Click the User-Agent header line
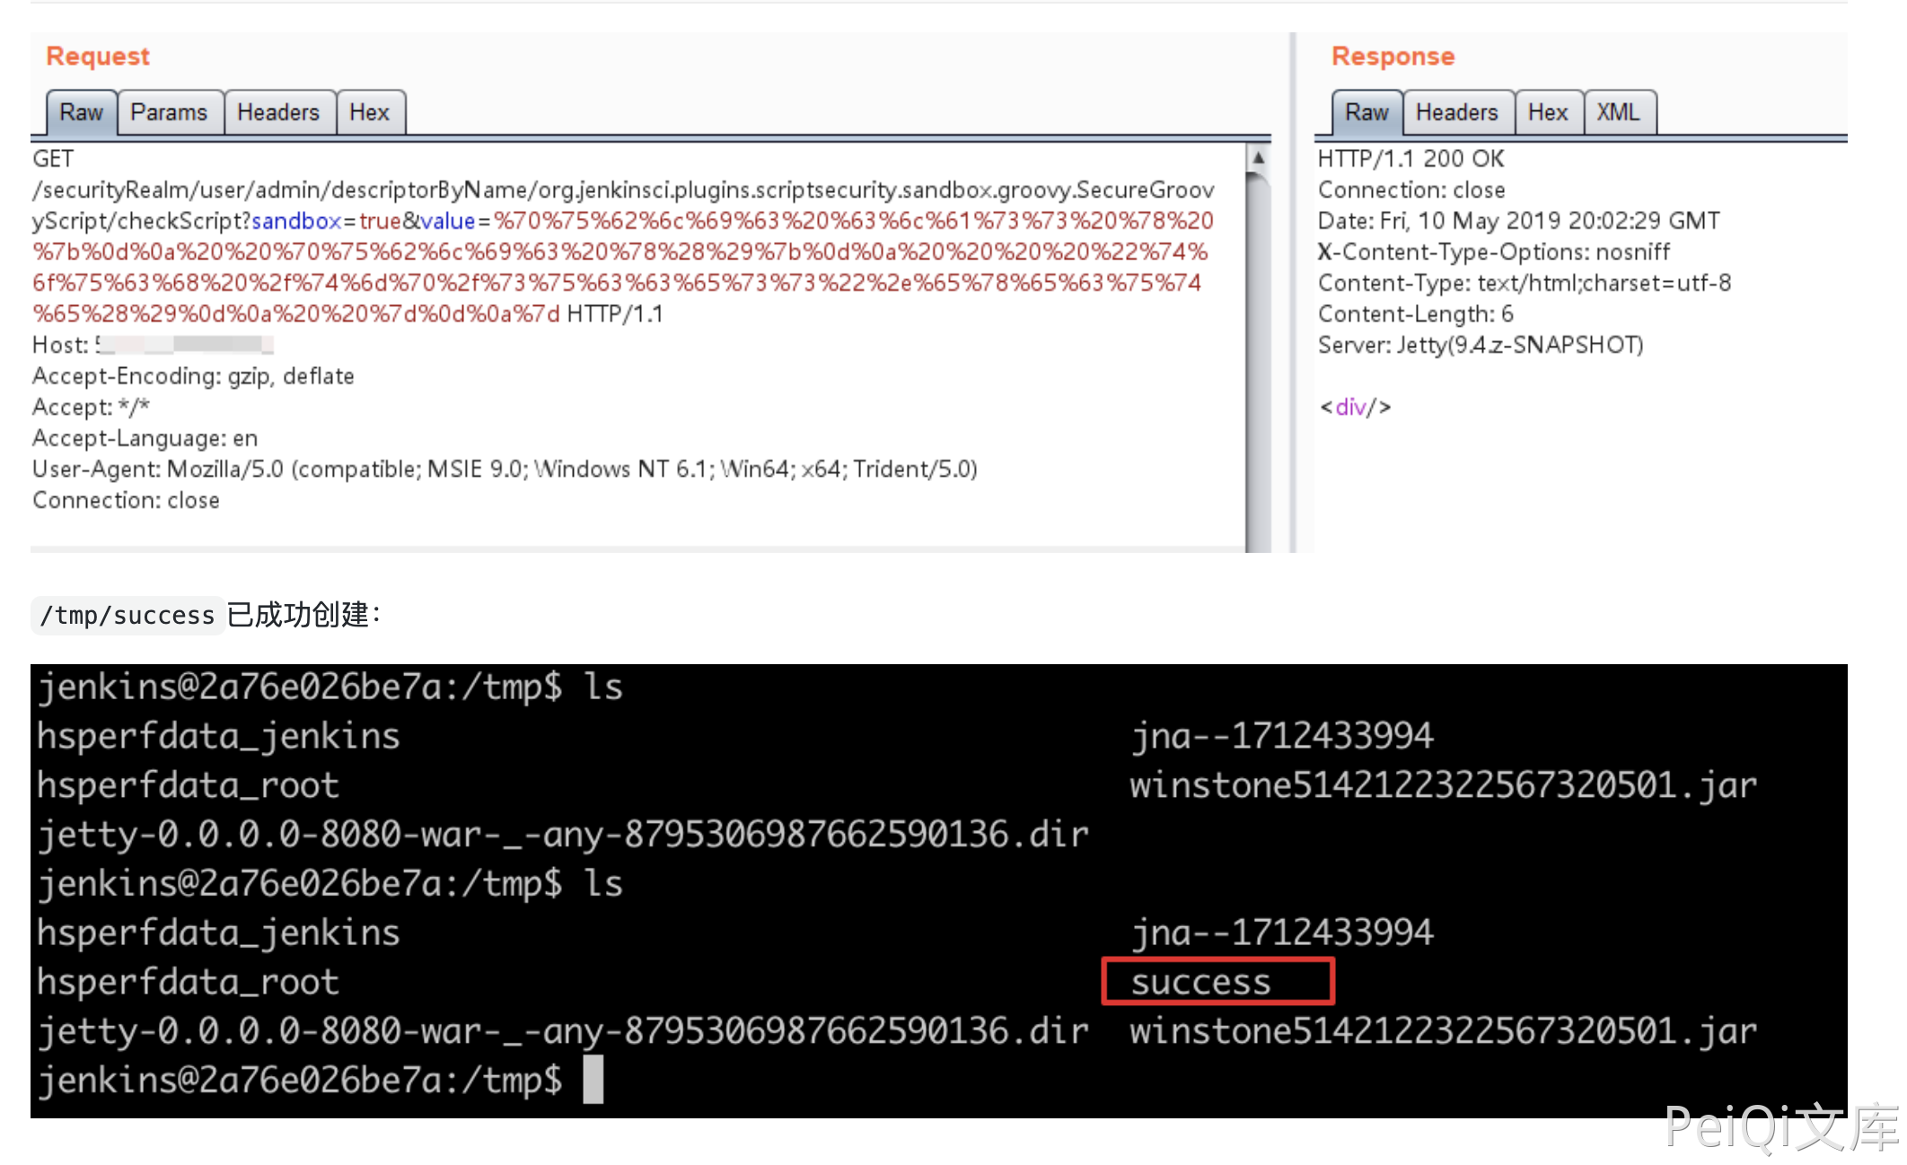1907x1165 pixels. point(503,469)
